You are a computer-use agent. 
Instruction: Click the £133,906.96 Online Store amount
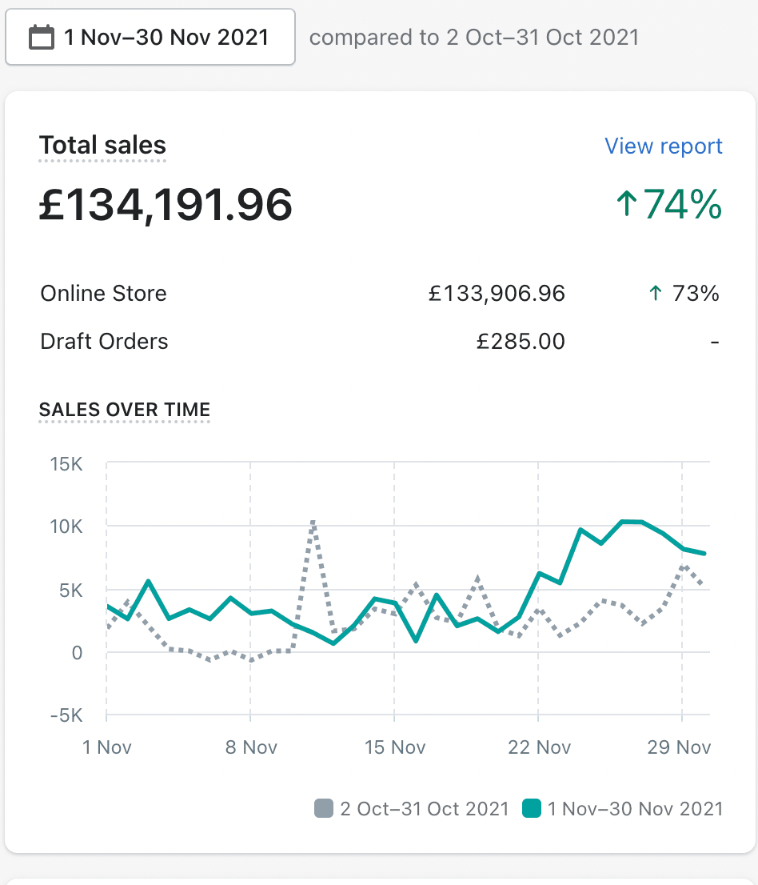point(497,294)
